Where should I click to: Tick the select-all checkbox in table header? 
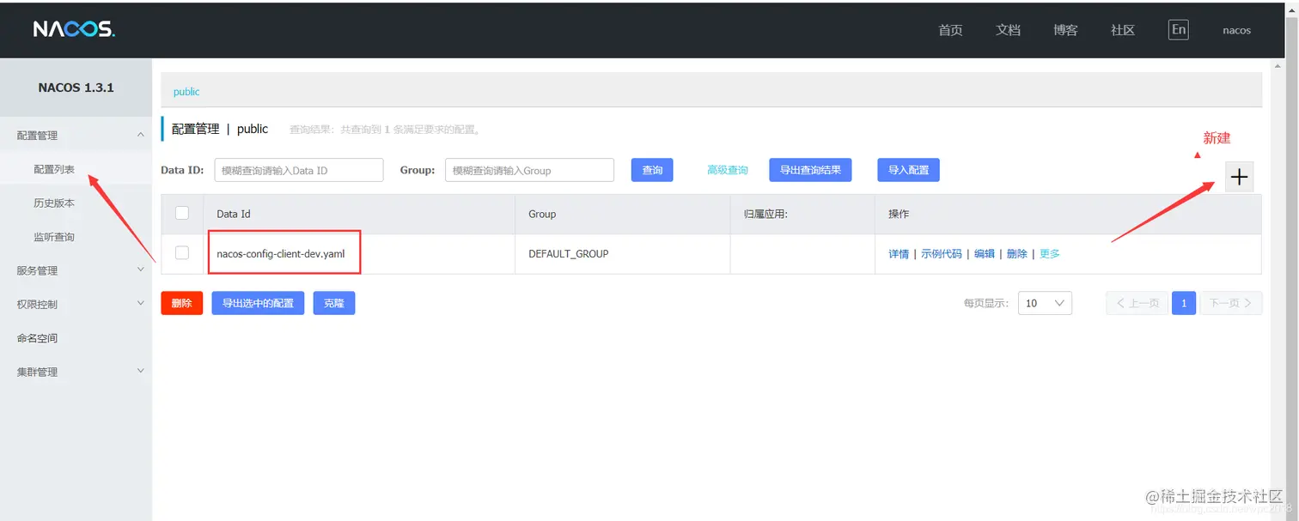click(x=182, y=213)
